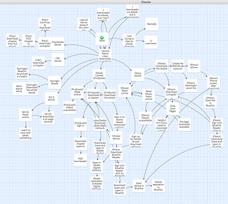Select the Create My EBSCOhost account node
228x204 pixels.
(178, 66)
